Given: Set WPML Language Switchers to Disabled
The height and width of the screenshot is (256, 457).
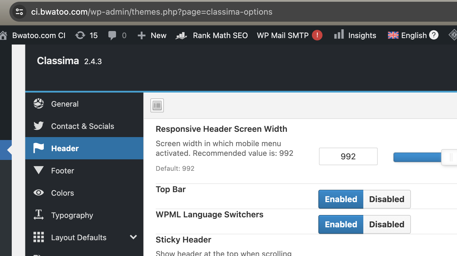Looking at the screenshot, I should point(387,224).
